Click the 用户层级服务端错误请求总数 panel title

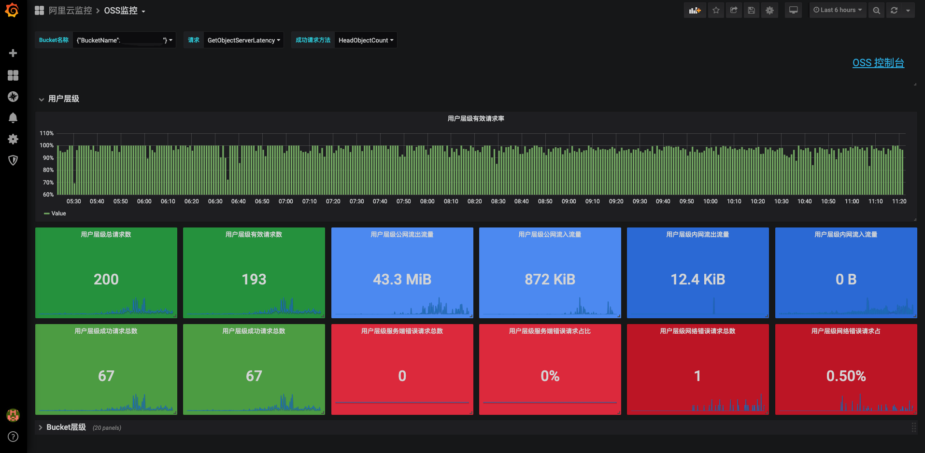click(x=402, y=331)
